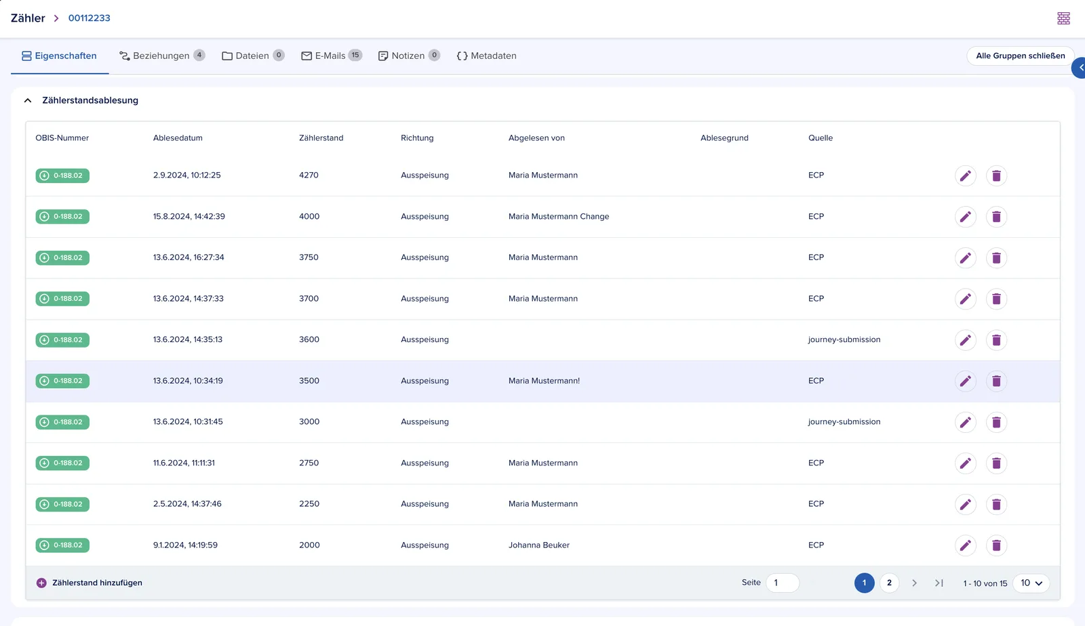Open the Metadaten tab
This screenshot has width=1085, height=626.
[x=486, y=56]
